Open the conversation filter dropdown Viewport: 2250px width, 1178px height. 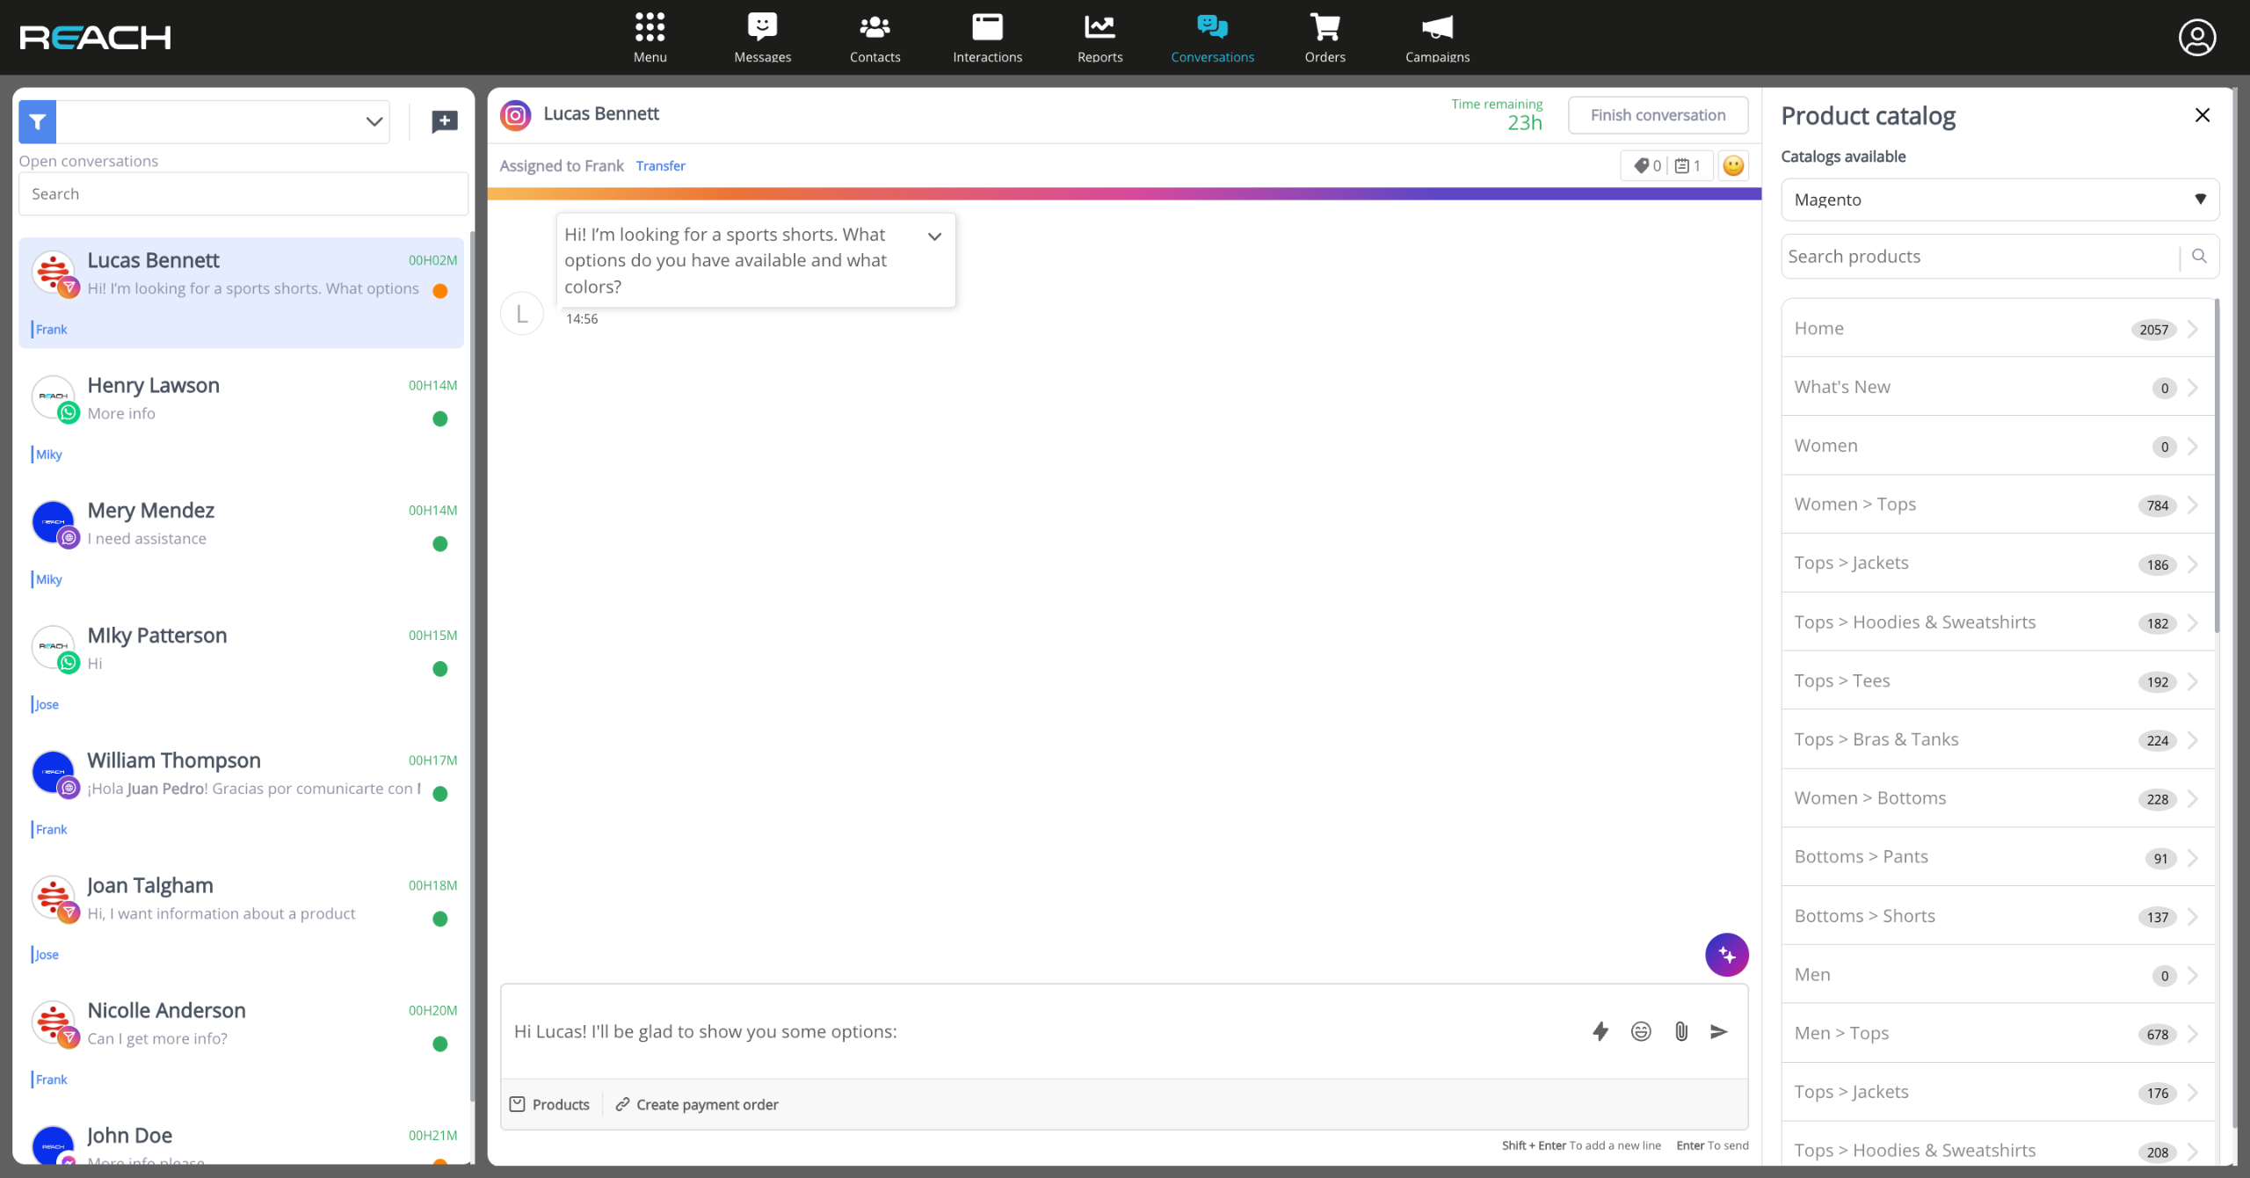click(x=374, y=122)
